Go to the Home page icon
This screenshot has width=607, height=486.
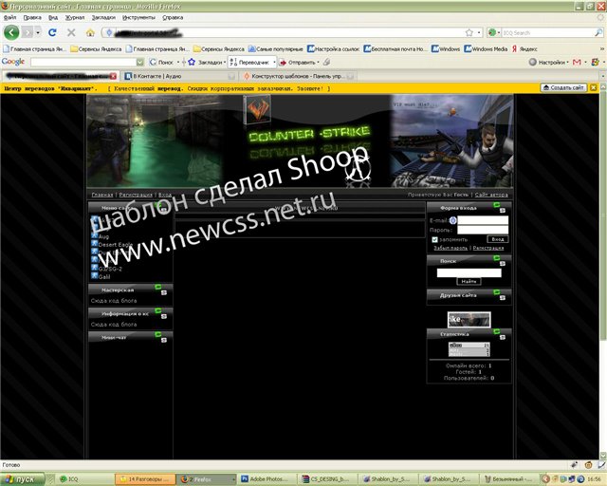tap(90, 32)
